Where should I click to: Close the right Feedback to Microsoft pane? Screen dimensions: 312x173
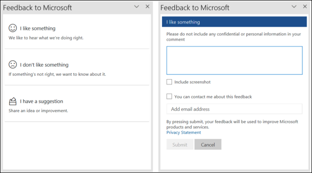coord(305,7)
